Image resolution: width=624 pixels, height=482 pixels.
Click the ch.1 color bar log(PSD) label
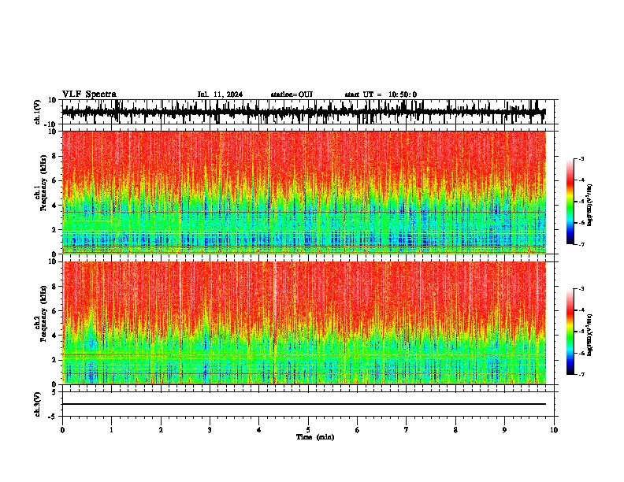coord(590,206)
